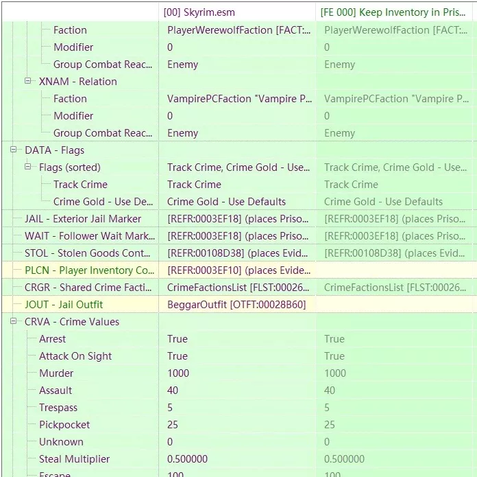Image resolution: width=477 pixels, height=477 pixels.
Task: Click Skyrim.esm Flags (sorted) summary value
Action: pyautogui.click(x=238, y=167)
